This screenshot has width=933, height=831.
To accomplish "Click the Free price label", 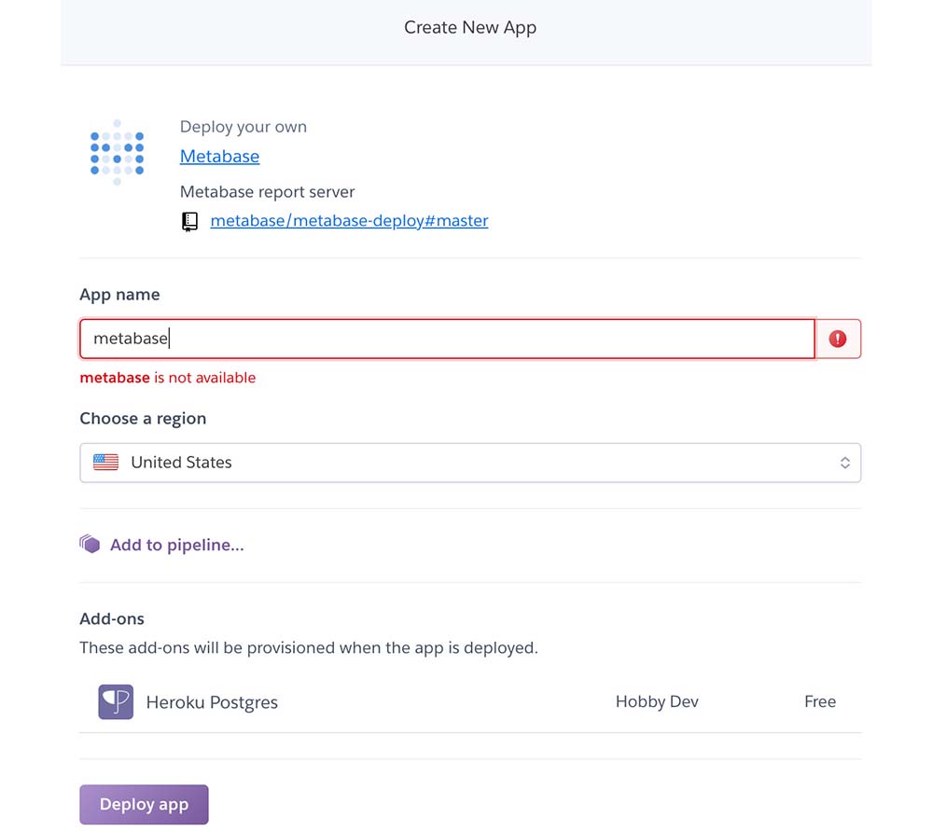I will [x=819, y=701].
